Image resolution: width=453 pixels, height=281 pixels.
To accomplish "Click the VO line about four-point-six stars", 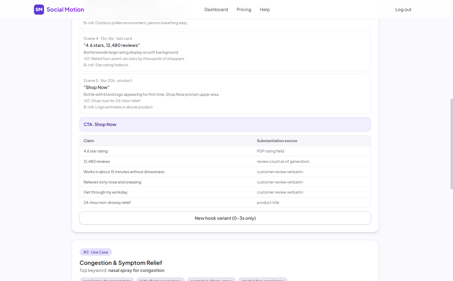I will [134, 59].
